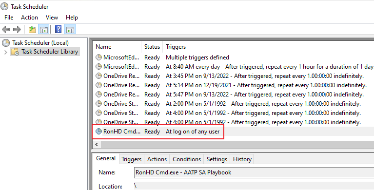Click the Task Scheduler Library folder icon

pos(15,52)
